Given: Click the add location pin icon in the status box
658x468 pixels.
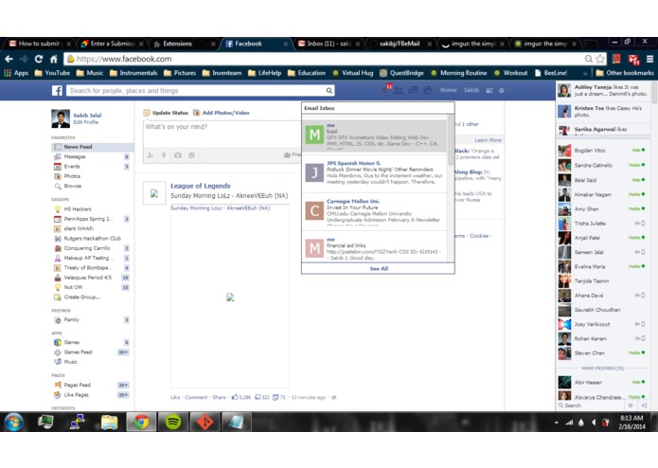Looking at the screenshot, I should [x=164, y=155].
